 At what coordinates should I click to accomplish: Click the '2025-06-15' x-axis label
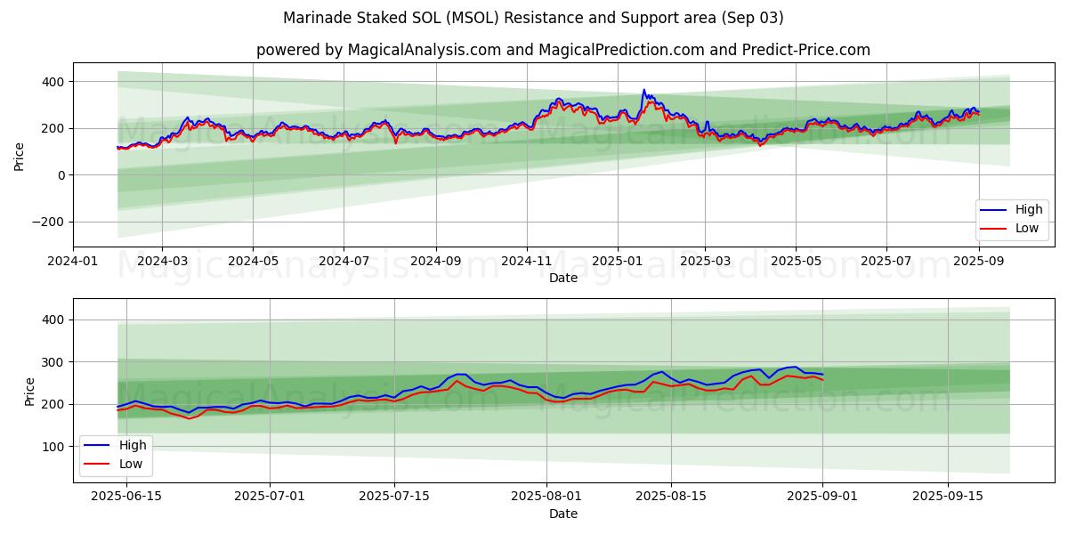pyautogui.click(x=126, y=496)
